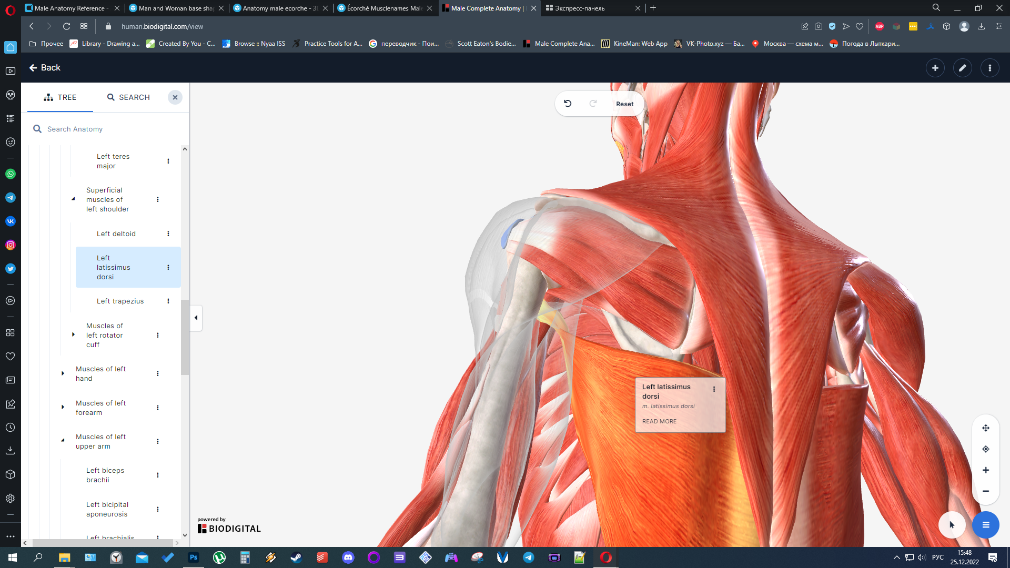
Task: Open the blue hamburger tools menu
Action: 985,525
